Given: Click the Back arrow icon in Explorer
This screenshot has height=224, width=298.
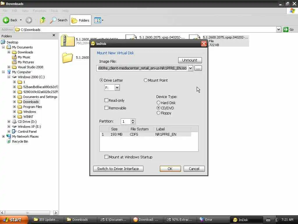Looking at the screenshot, I should pos(6,20).
